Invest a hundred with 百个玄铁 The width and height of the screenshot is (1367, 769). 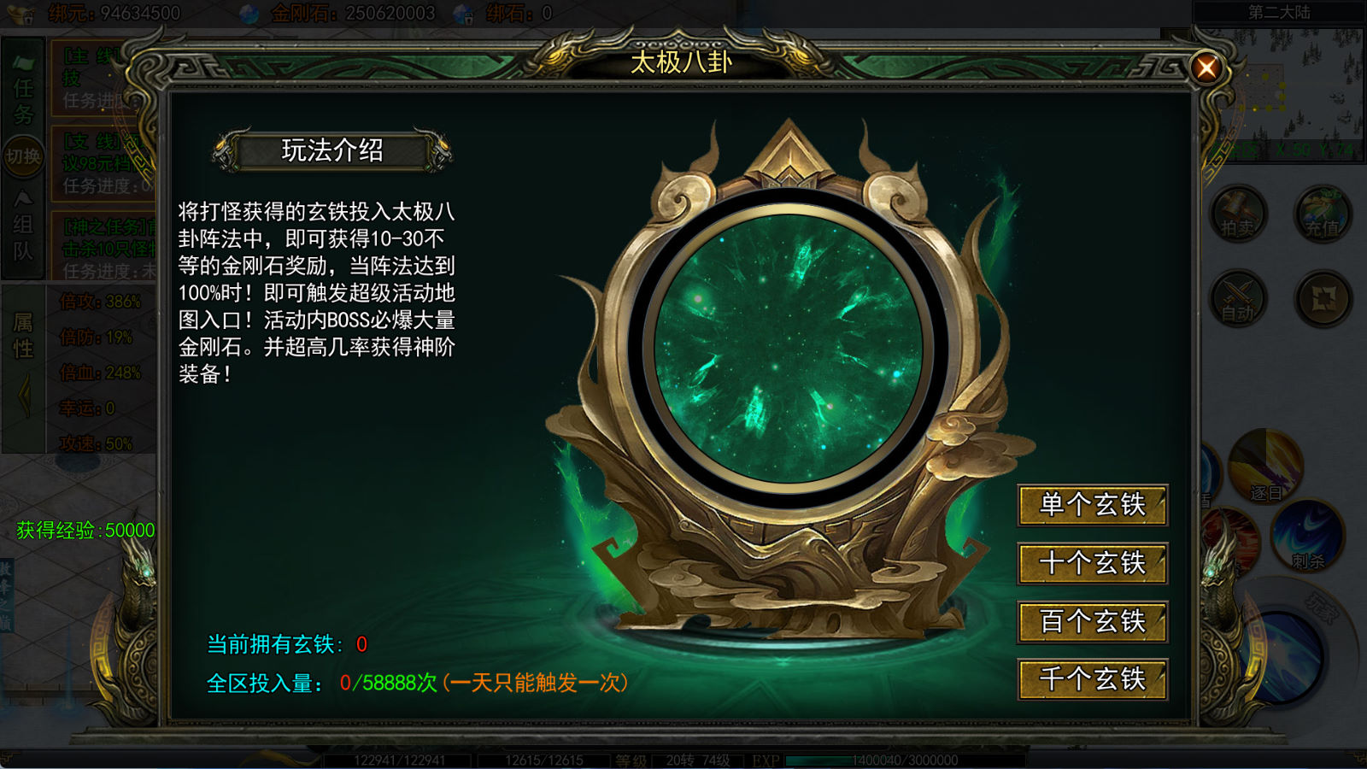click(x=1092, y=621)
